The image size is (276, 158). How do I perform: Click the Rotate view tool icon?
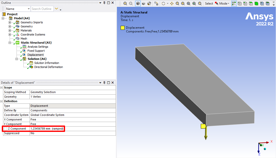tap(163, 4)
